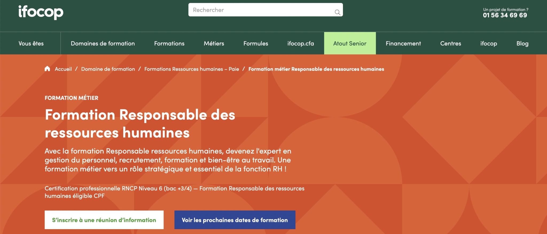Click Domaine de formation breadcrumb link
Image resolution: width=547 pixels, height=234 pixels.
(108, 69)
